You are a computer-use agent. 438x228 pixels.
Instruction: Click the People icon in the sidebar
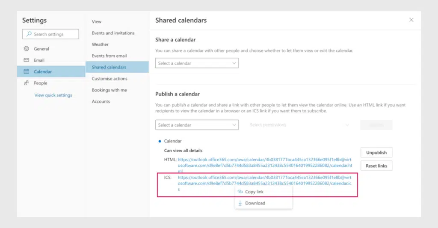27,83
